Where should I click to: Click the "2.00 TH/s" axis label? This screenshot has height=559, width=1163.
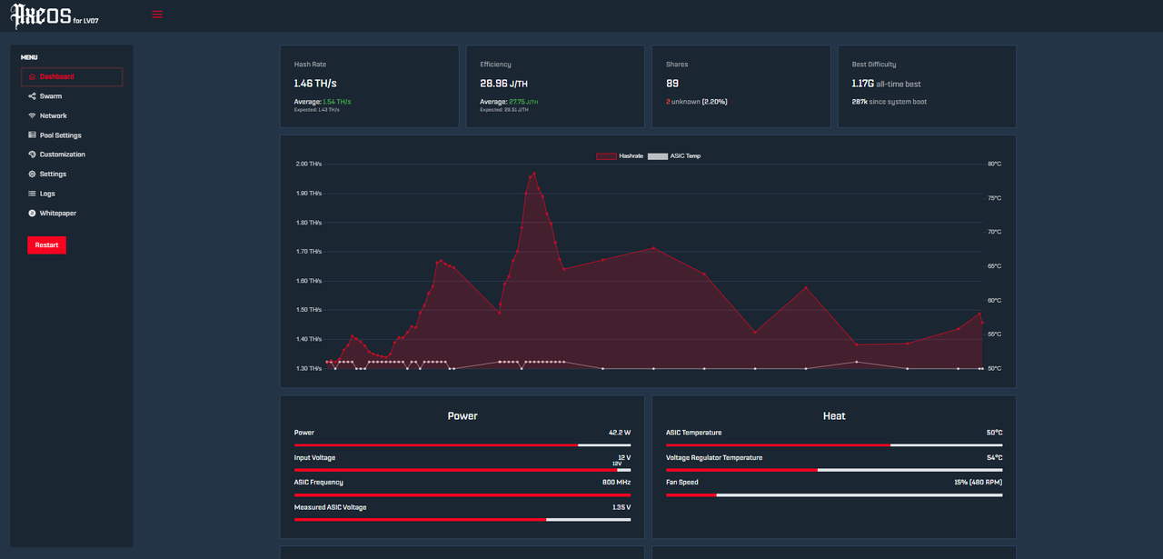pos(309,164)
